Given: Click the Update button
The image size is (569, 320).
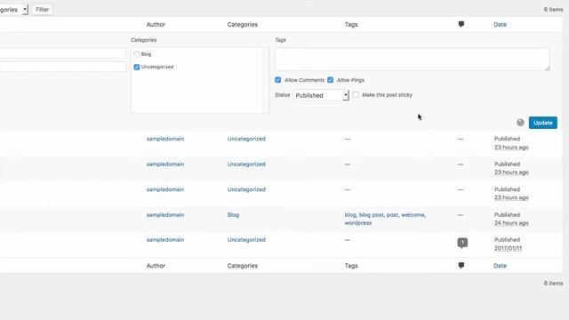Looking at the screenshot, I should click(543, 123).
